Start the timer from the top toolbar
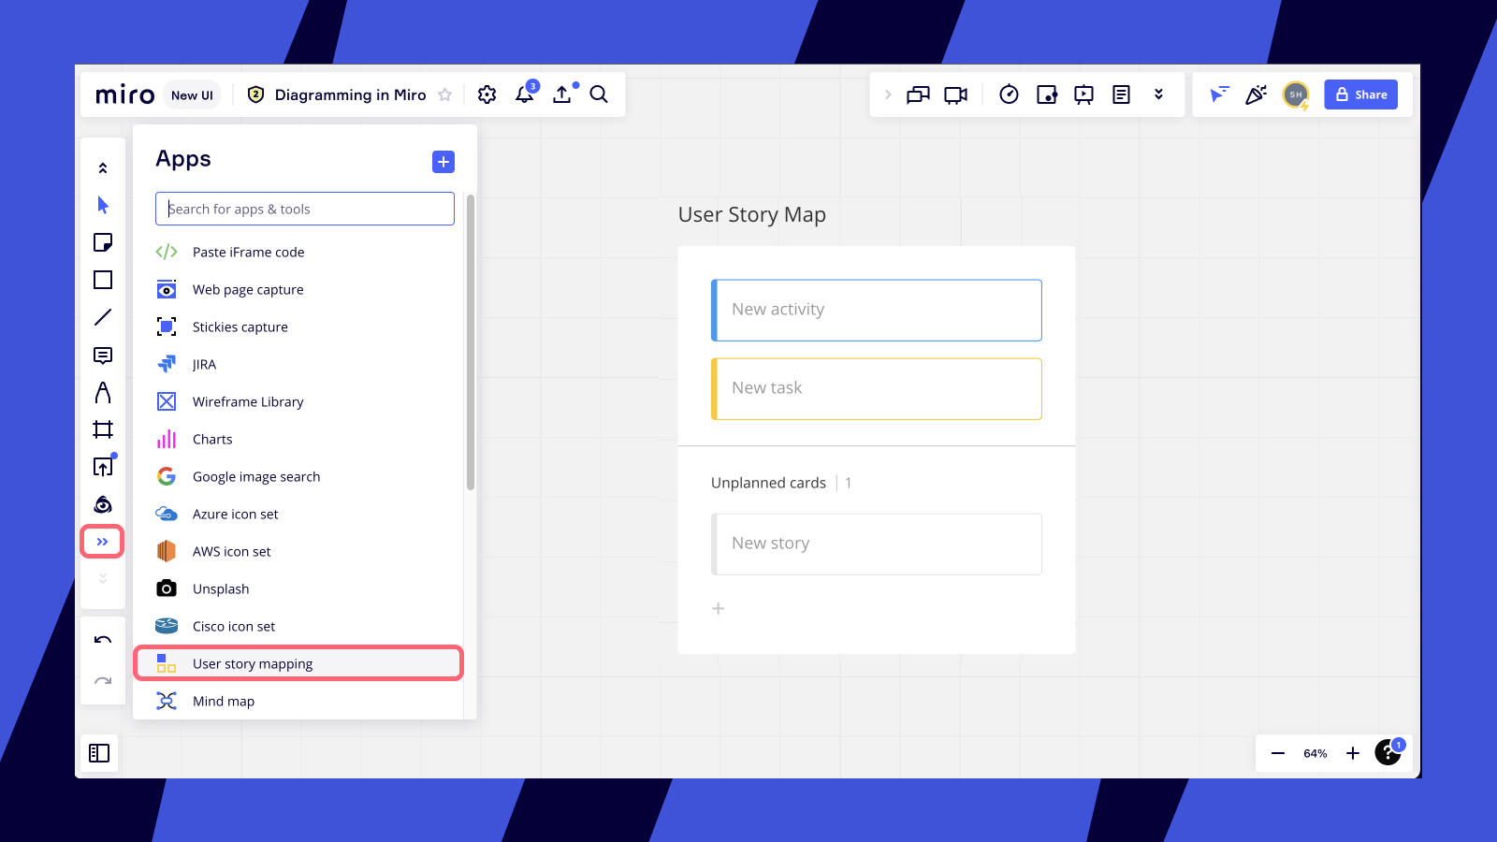Viewport: 1497px width, 842px height. click(1010, 94)
